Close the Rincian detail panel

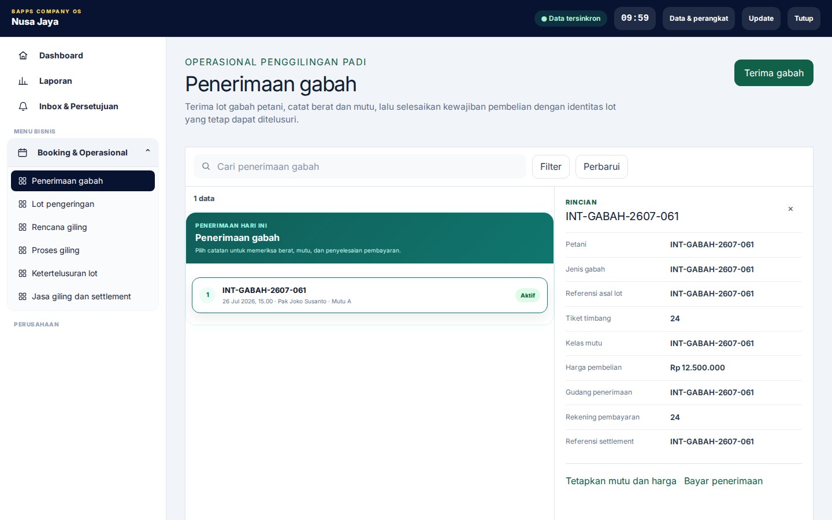(790, 209)
